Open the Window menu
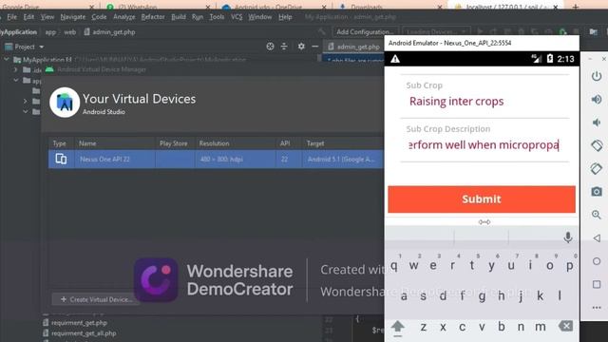 click(259, 17)
